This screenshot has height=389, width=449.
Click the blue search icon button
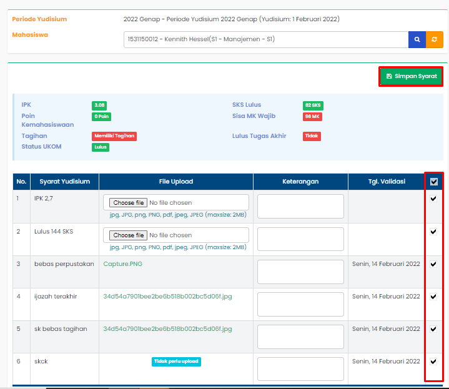pyautogui.click(x=417, y=40)
